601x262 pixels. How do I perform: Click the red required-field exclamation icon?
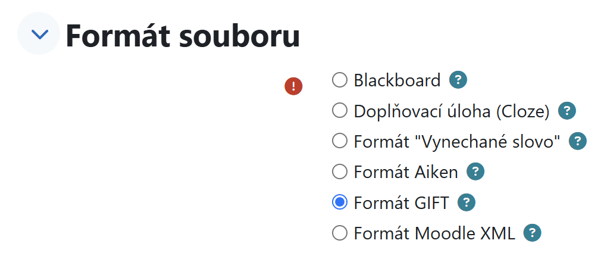tap(293, 86)
